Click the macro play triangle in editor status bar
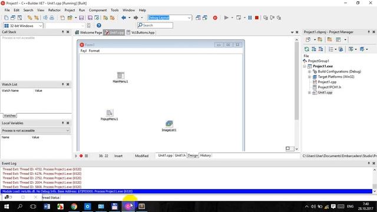Image resolution: width=377 pixels, height=212 pixels. click(x=76, y=155)
